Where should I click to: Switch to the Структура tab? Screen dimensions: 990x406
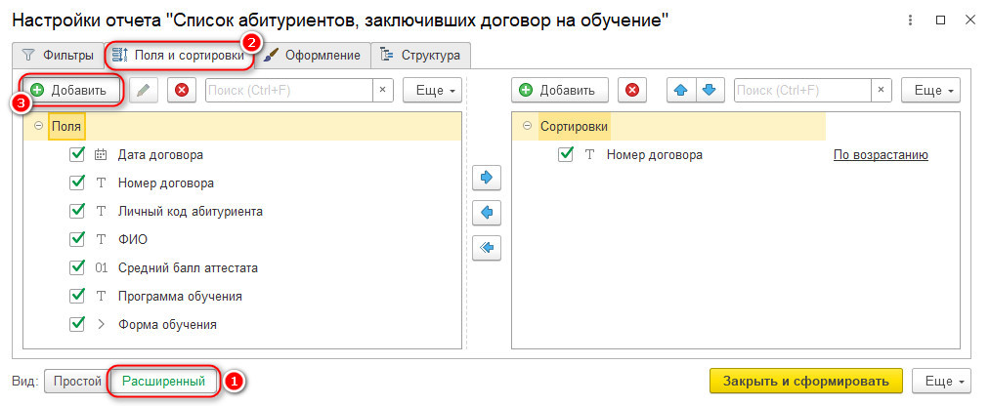point(420,55)
